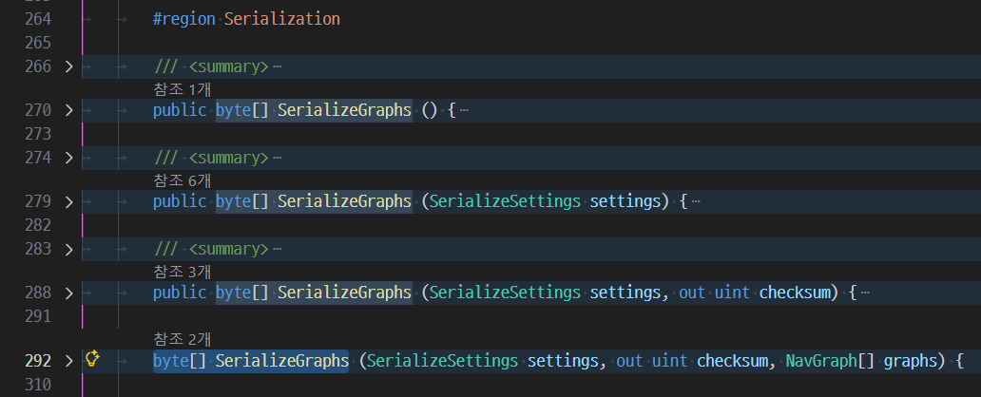This screenshot has height=397, width=981.
Task: Unfold line 288 method with checksum
Action: (x=67, y=293)
